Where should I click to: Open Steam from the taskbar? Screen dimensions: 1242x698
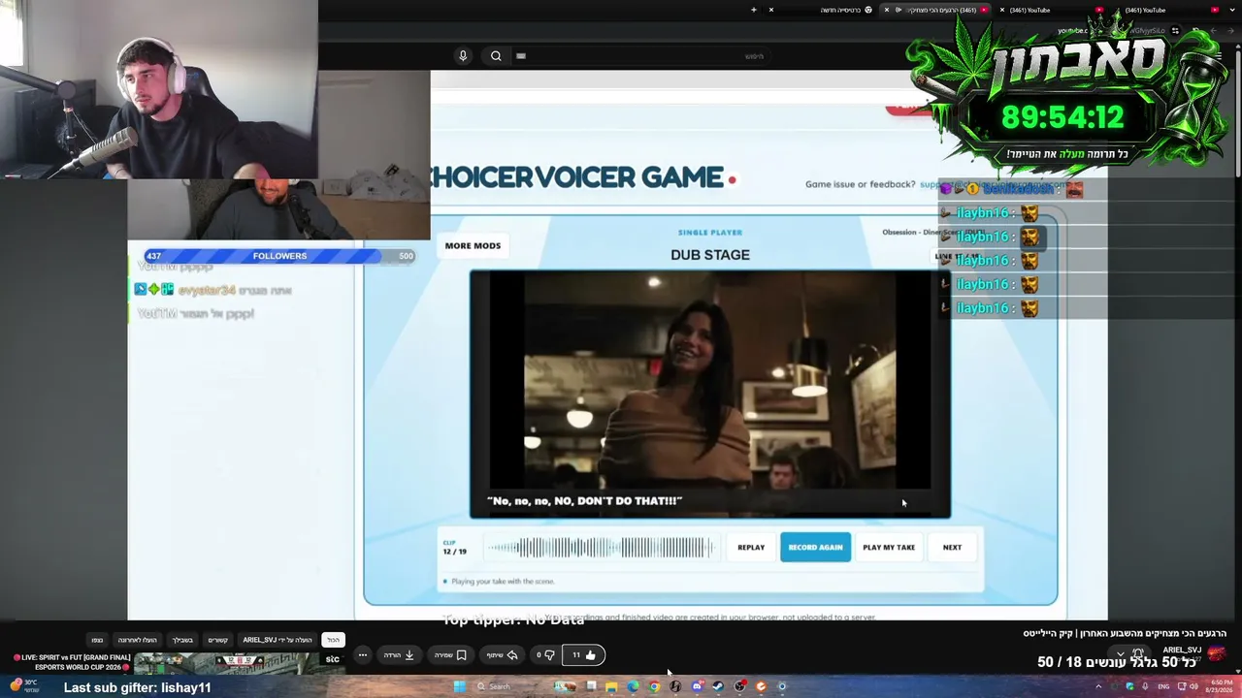718,686
